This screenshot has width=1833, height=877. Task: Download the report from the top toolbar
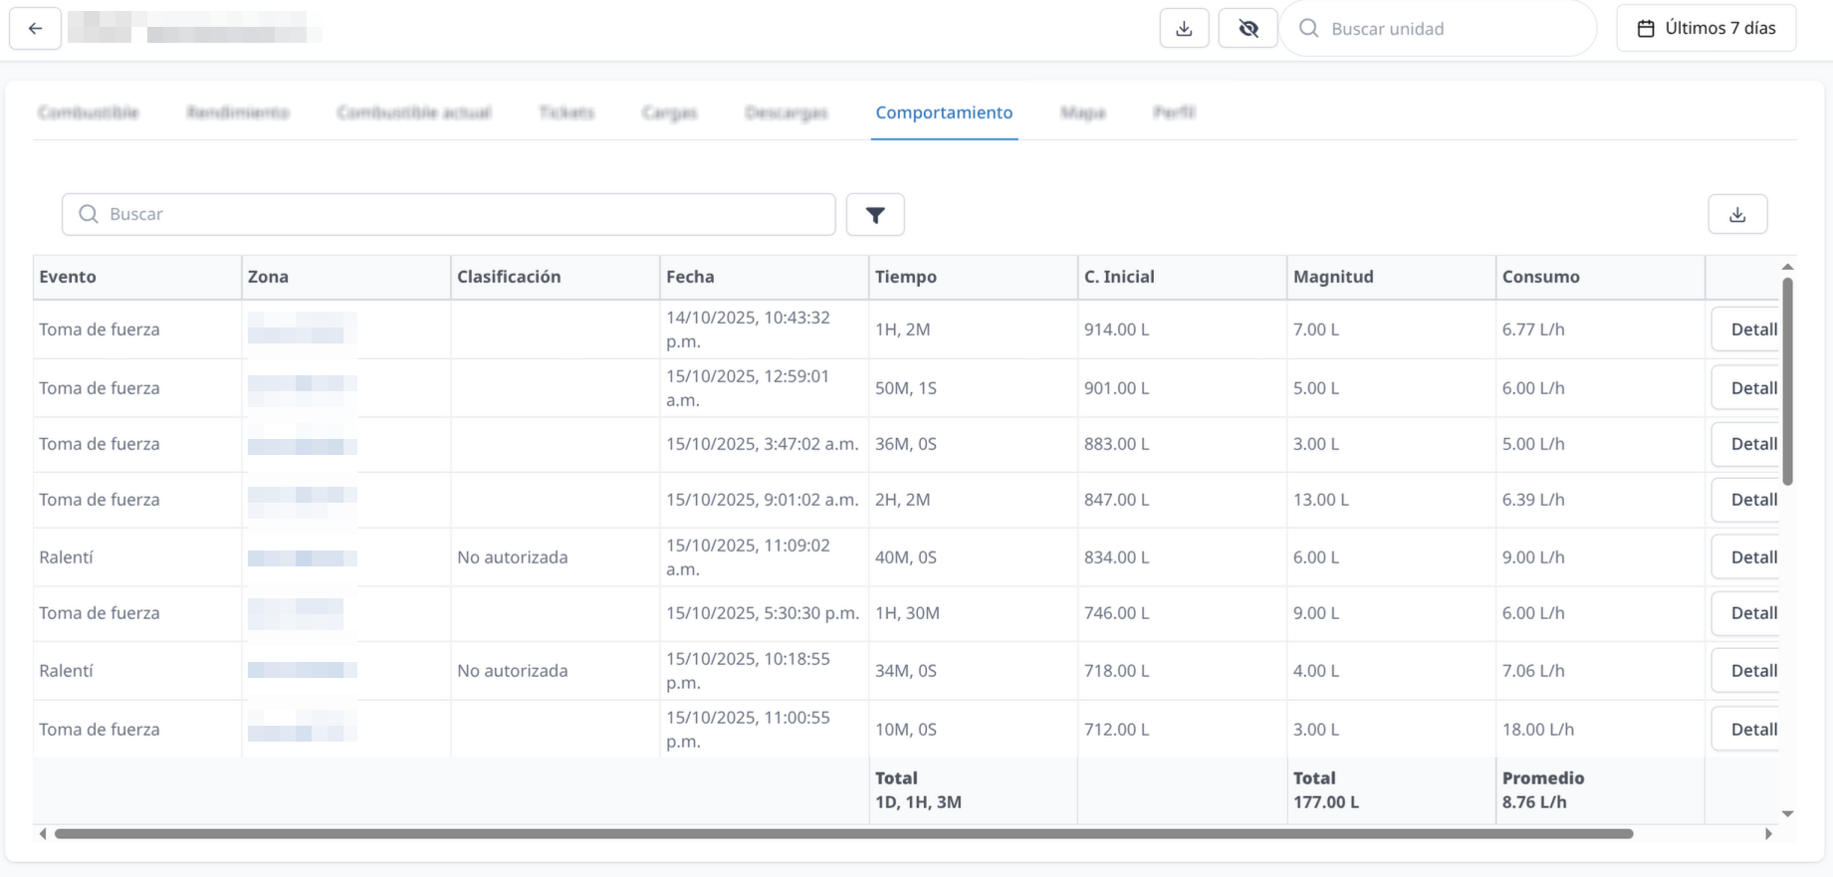point(1184,28)
